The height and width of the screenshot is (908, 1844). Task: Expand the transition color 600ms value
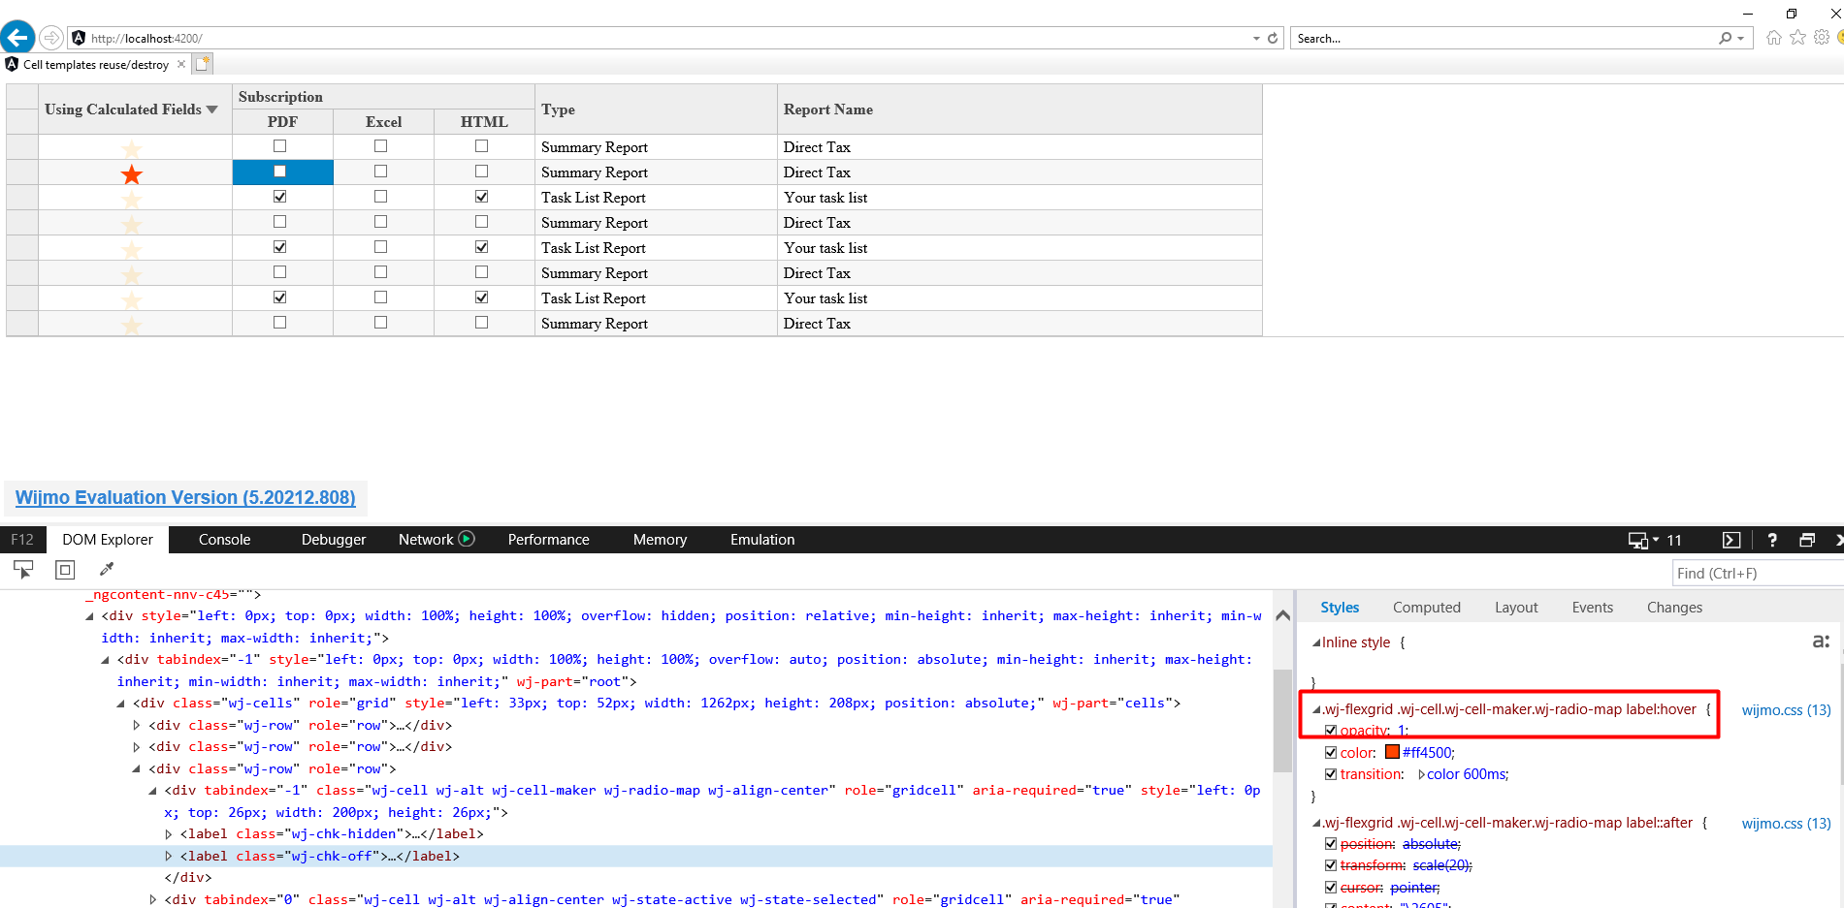coord(1421,774)
